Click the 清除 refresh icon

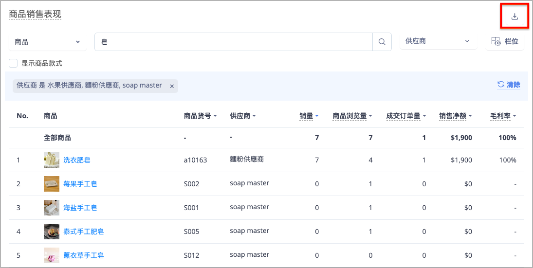[x=501, y=85]
